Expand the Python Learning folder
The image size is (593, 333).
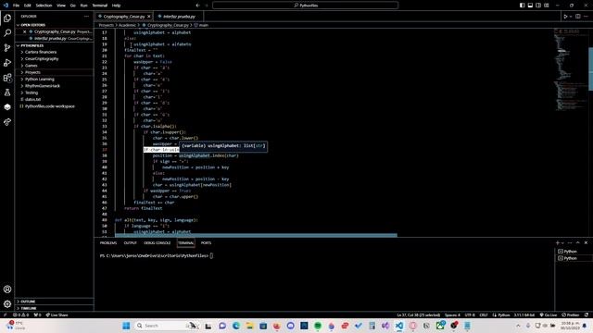[x=39, y=80]
